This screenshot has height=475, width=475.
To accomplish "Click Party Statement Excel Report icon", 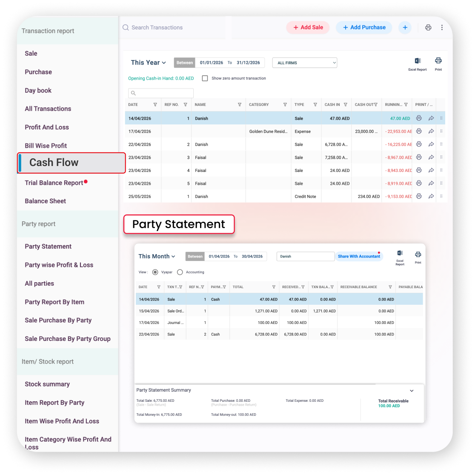I will (400, 253).
